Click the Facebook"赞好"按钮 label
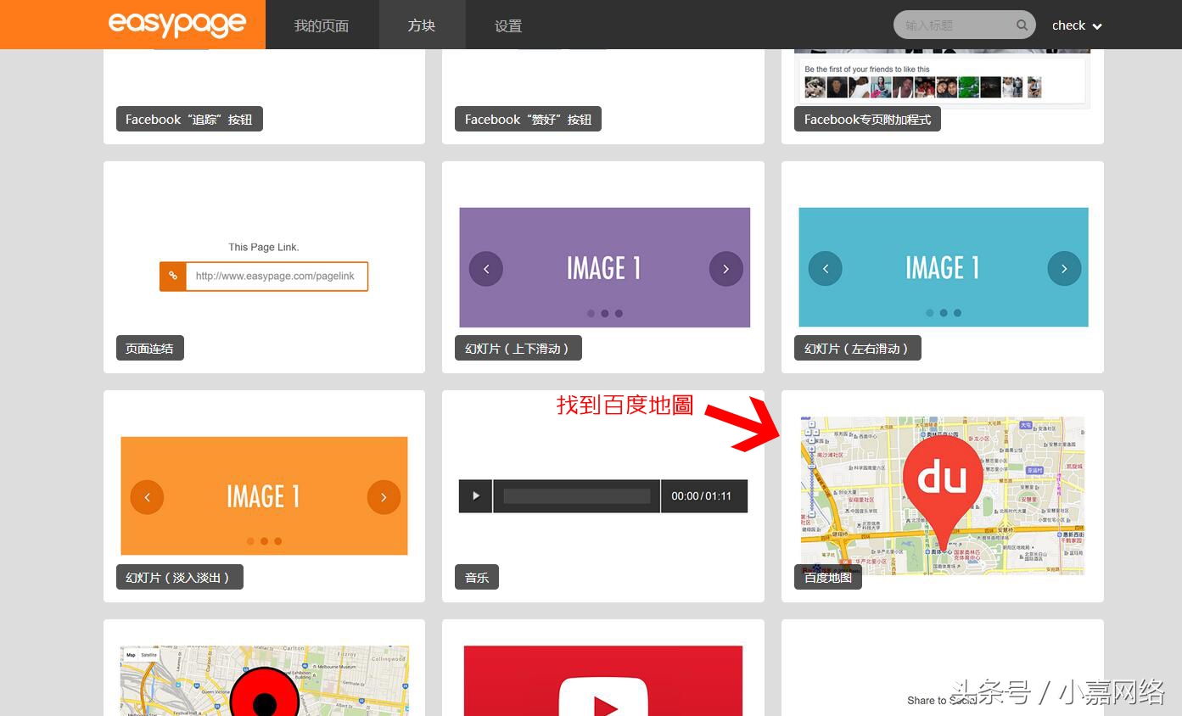The image size is (1182, 716). [528, 120]
